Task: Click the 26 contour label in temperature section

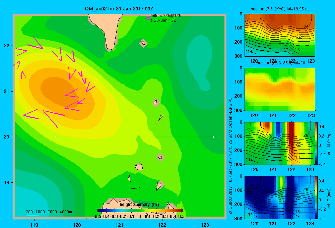Action: [306, 27]
